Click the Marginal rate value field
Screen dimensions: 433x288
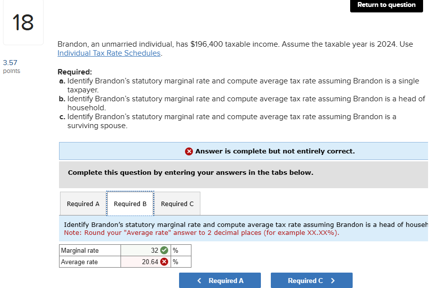click(145, 250)
